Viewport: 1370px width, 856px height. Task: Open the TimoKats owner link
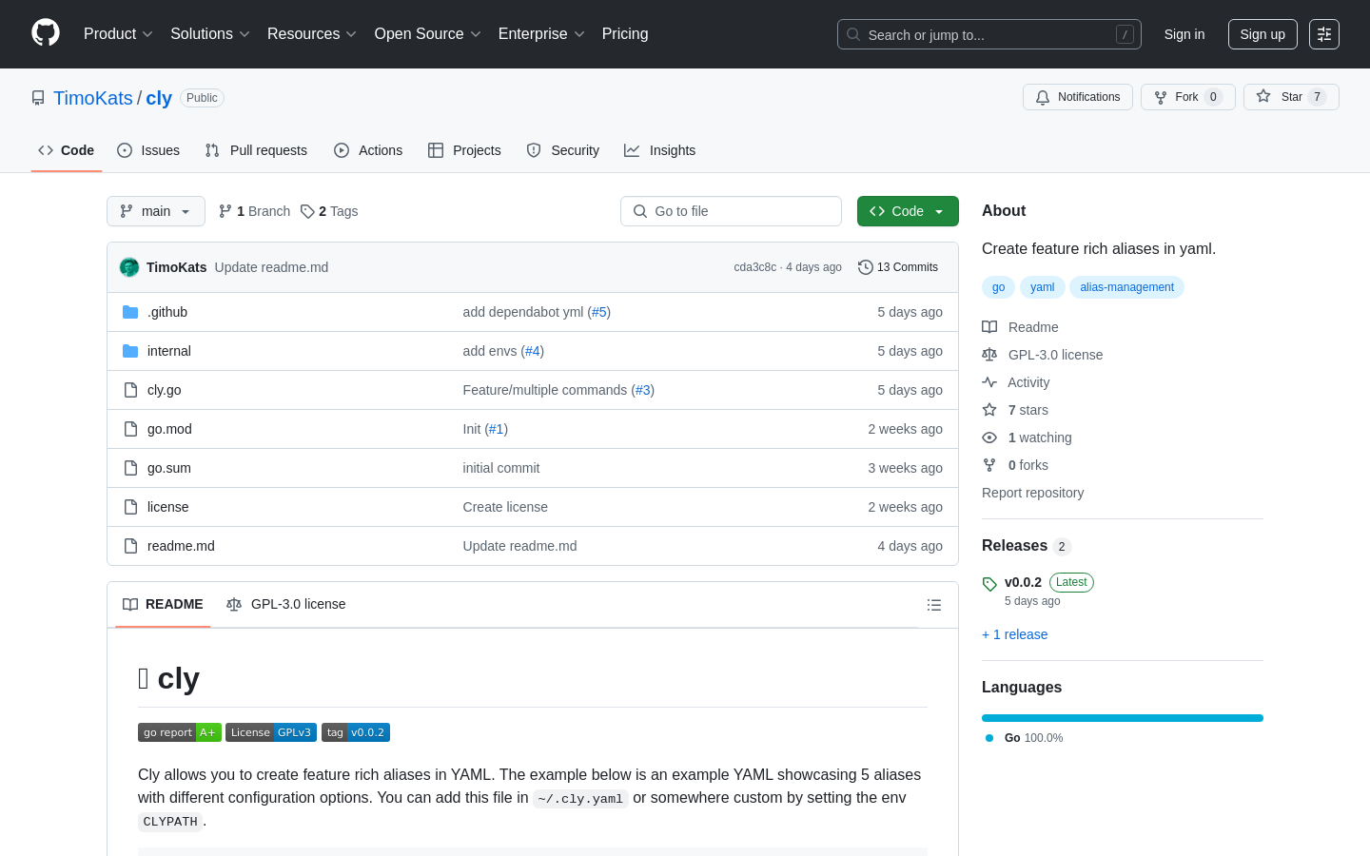(93, 98)
